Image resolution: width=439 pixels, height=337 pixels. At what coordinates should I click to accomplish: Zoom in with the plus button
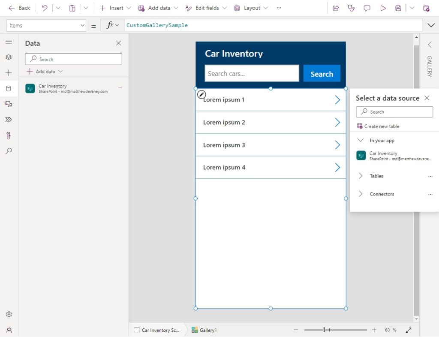[x=374, y=330]
